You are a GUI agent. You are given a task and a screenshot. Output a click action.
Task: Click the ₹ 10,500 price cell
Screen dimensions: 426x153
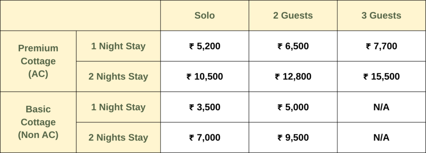pos(205,76)
